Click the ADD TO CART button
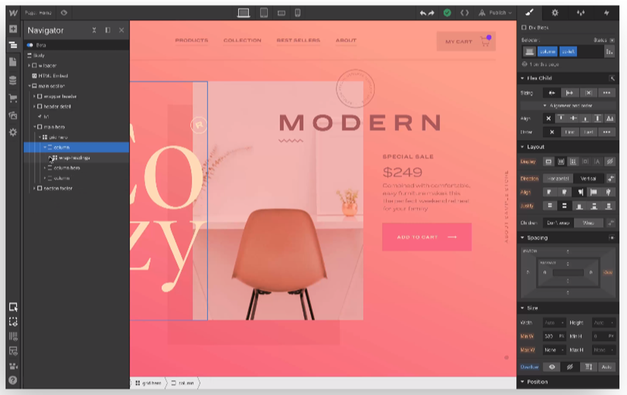Viewport: 627px width, 395px height. pos(427,237)
